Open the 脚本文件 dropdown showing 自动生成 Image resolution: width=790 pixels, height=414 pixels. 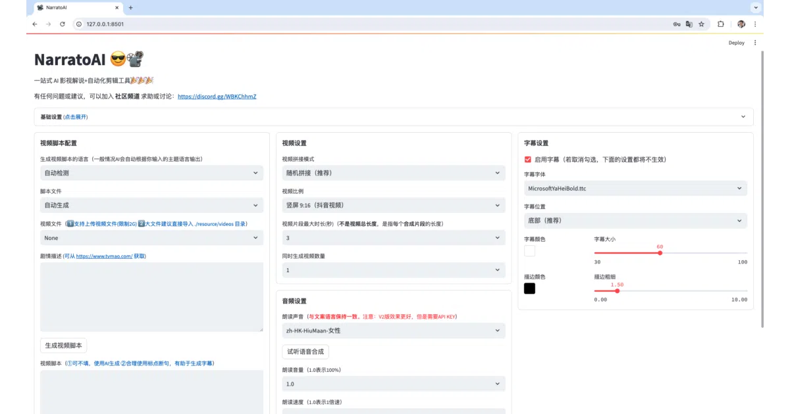tap(151, 206)
